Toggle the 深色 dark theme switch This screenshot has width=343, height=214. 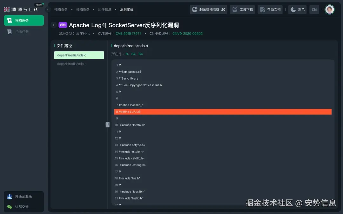pyautogui.click(x=298, y=10)
